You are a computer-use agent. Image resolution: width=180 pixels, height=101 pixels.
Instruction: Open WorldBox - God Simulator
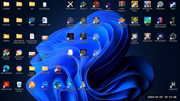(x=122, y=20)
